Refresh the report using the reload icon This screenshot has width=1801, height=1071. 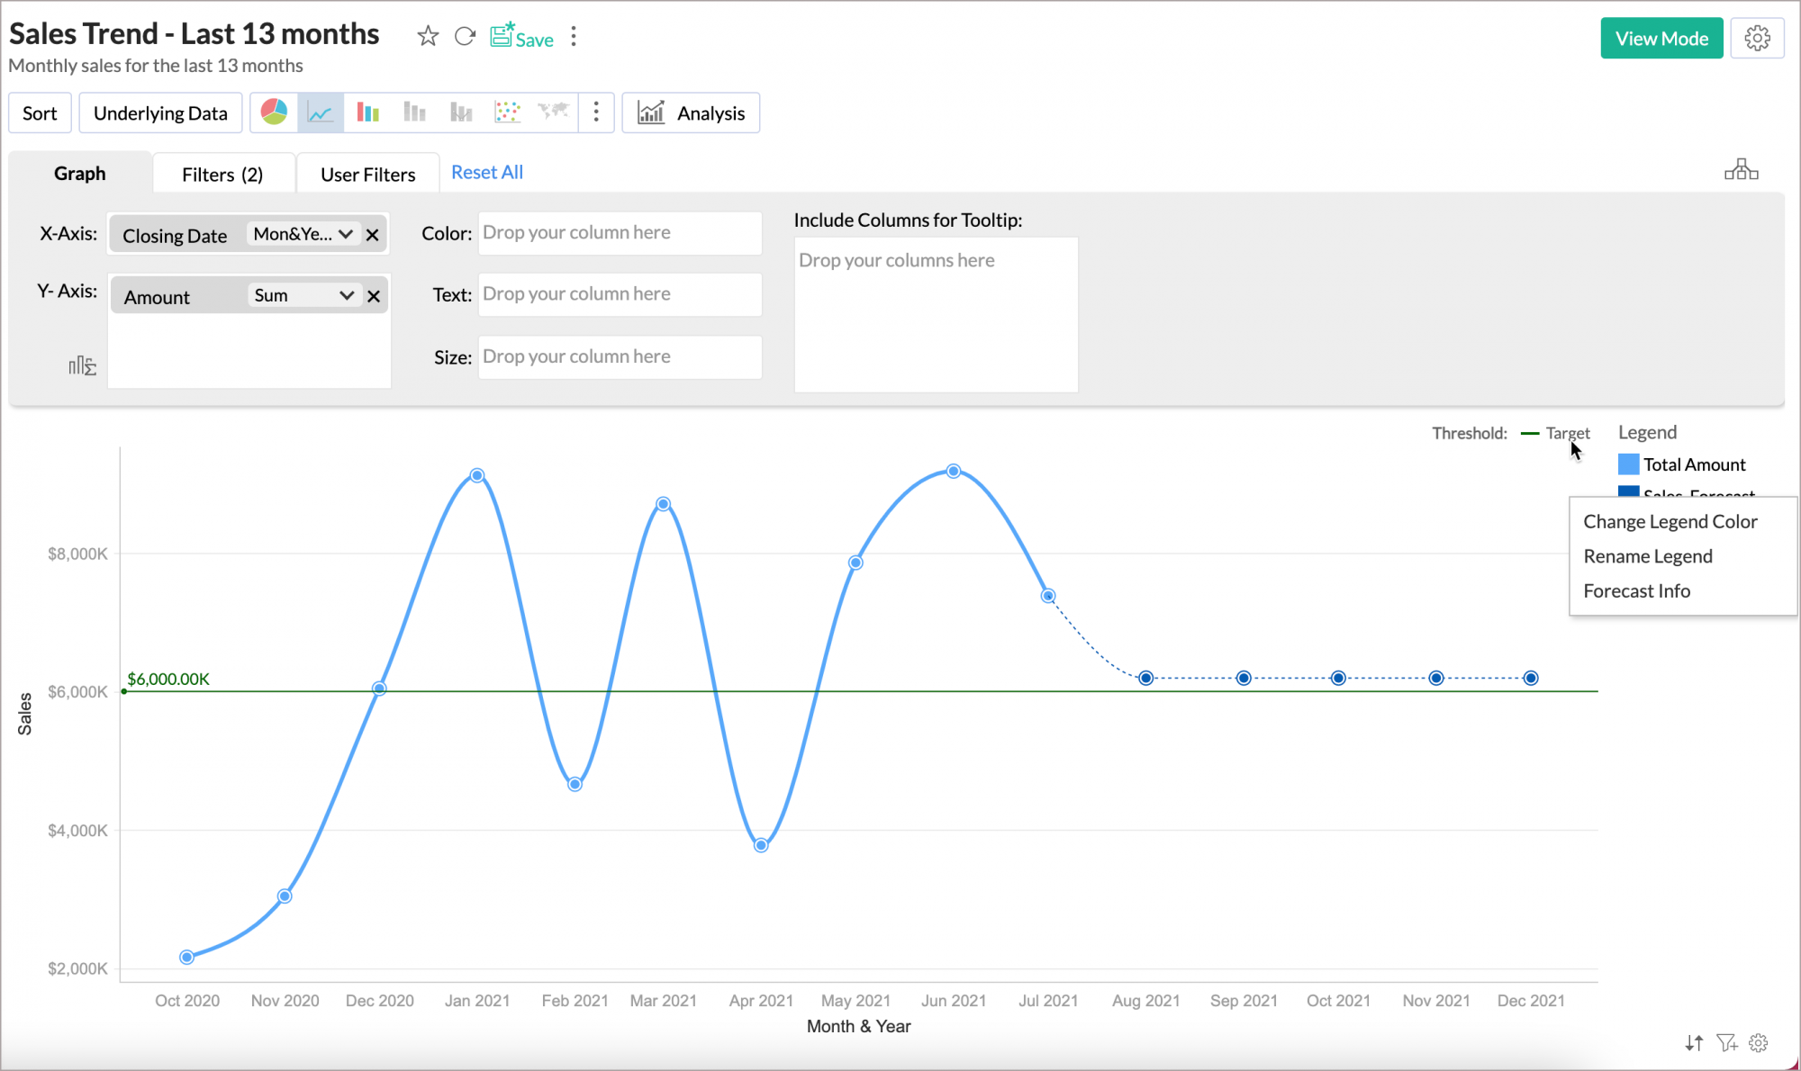465,37
